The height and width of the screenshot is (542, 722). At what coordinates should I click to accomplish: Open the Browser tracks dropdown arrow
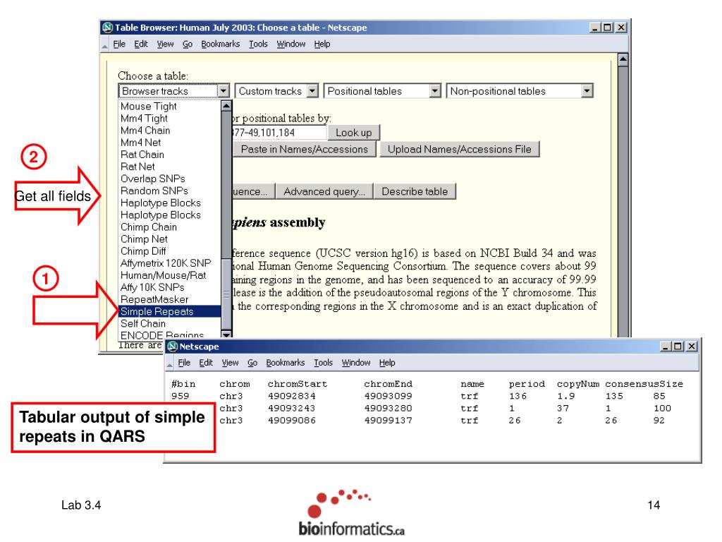click(224, 91)
